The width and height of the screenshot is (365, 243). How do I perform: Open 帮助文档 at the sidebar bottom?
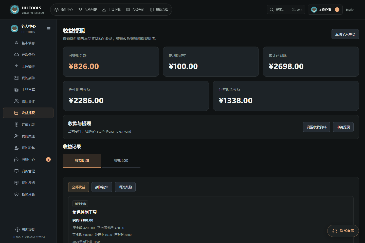(25, 230)
